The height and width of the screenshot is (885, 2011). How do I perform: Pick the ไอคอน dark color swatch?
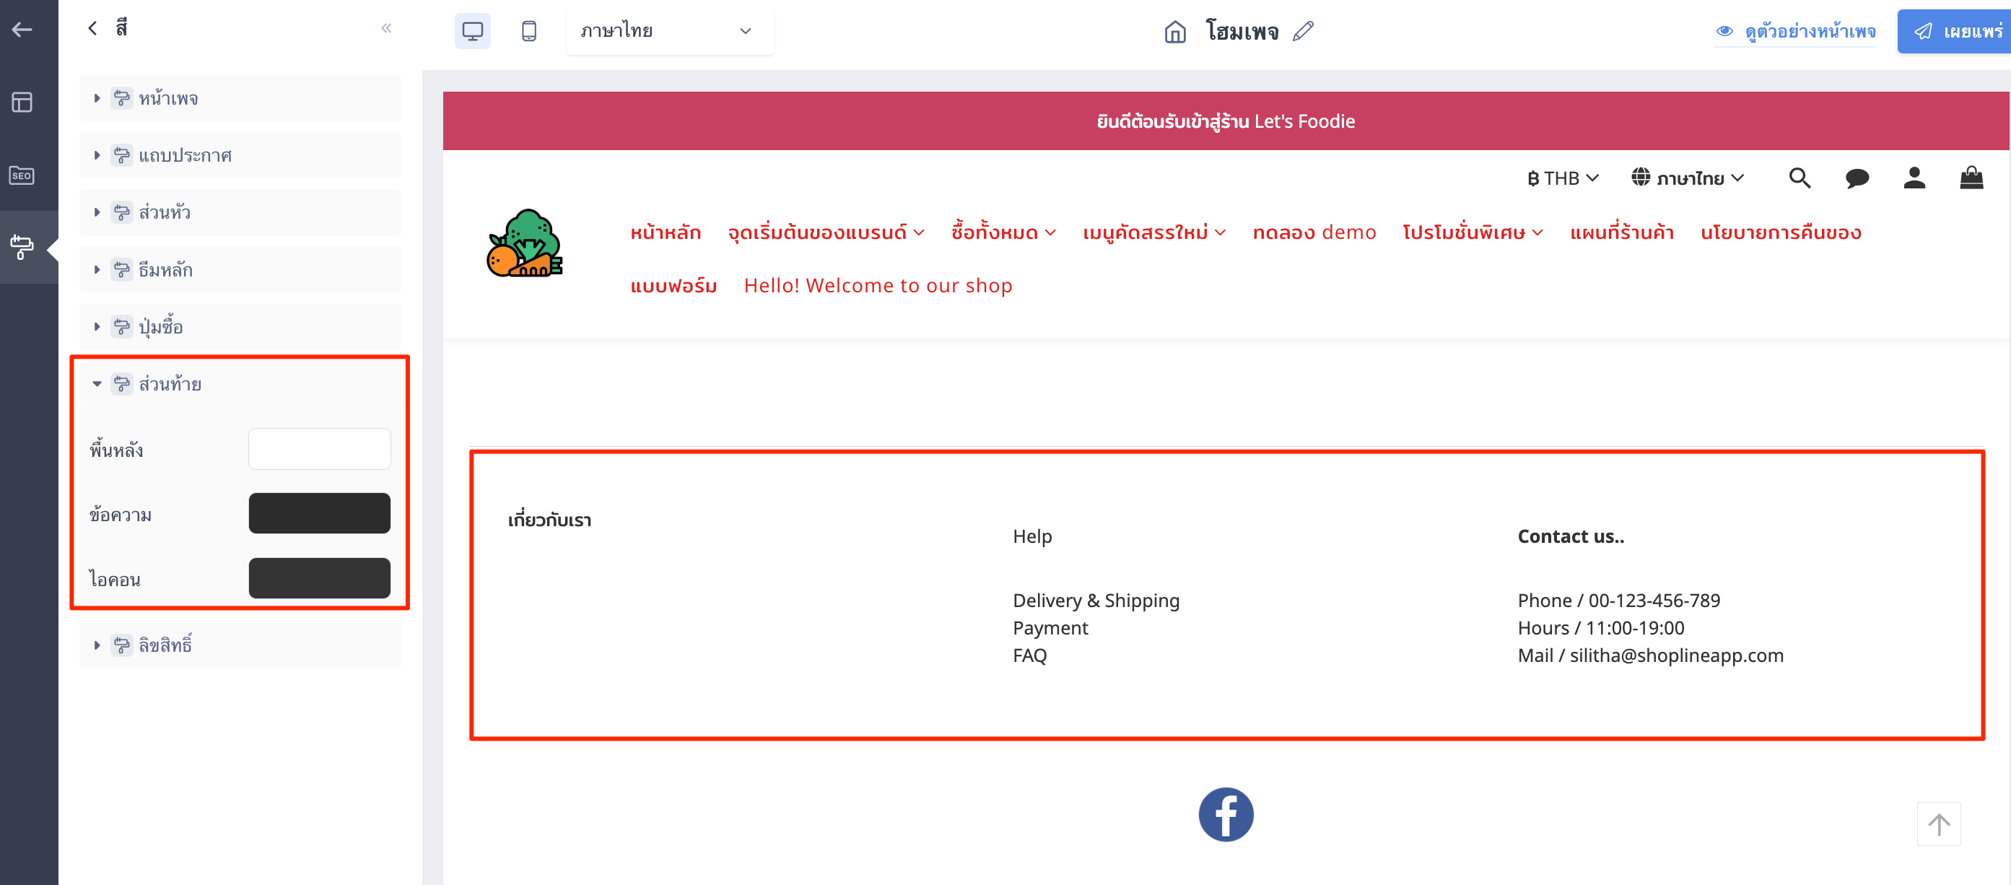click(319, 578)
